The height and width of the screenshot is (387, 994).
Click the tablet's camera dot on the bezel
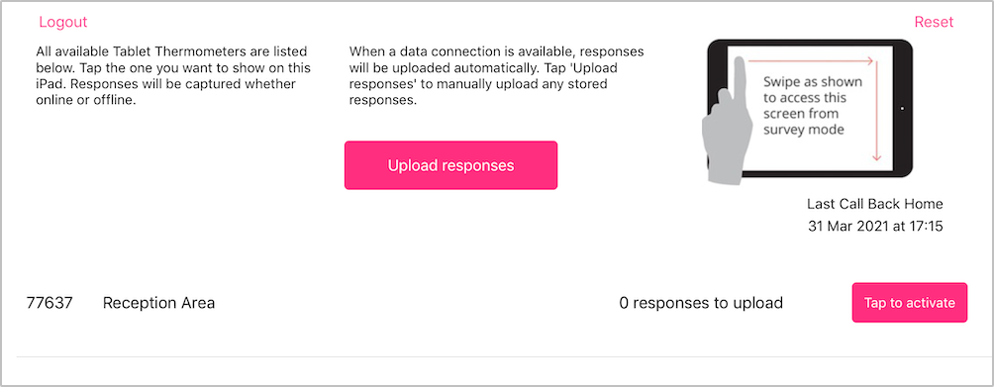click(x=902, y=109)
